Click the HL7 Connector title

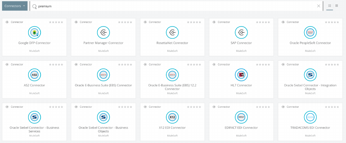241,85
